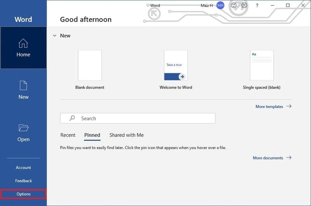Follow the More templates link
This screenshot has height=206, width=311.
click(x=269, y=106)
